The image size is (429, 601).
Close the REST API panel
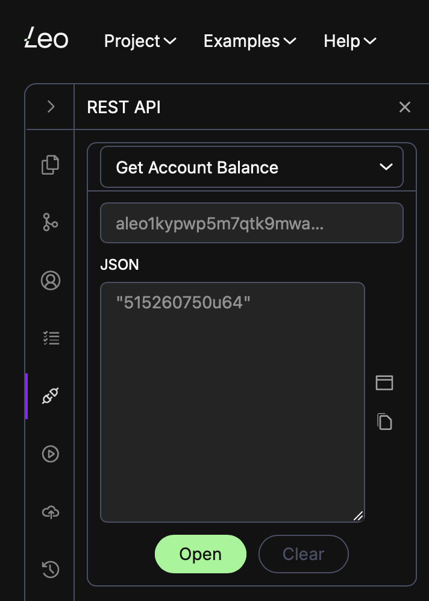pos(405,107)
